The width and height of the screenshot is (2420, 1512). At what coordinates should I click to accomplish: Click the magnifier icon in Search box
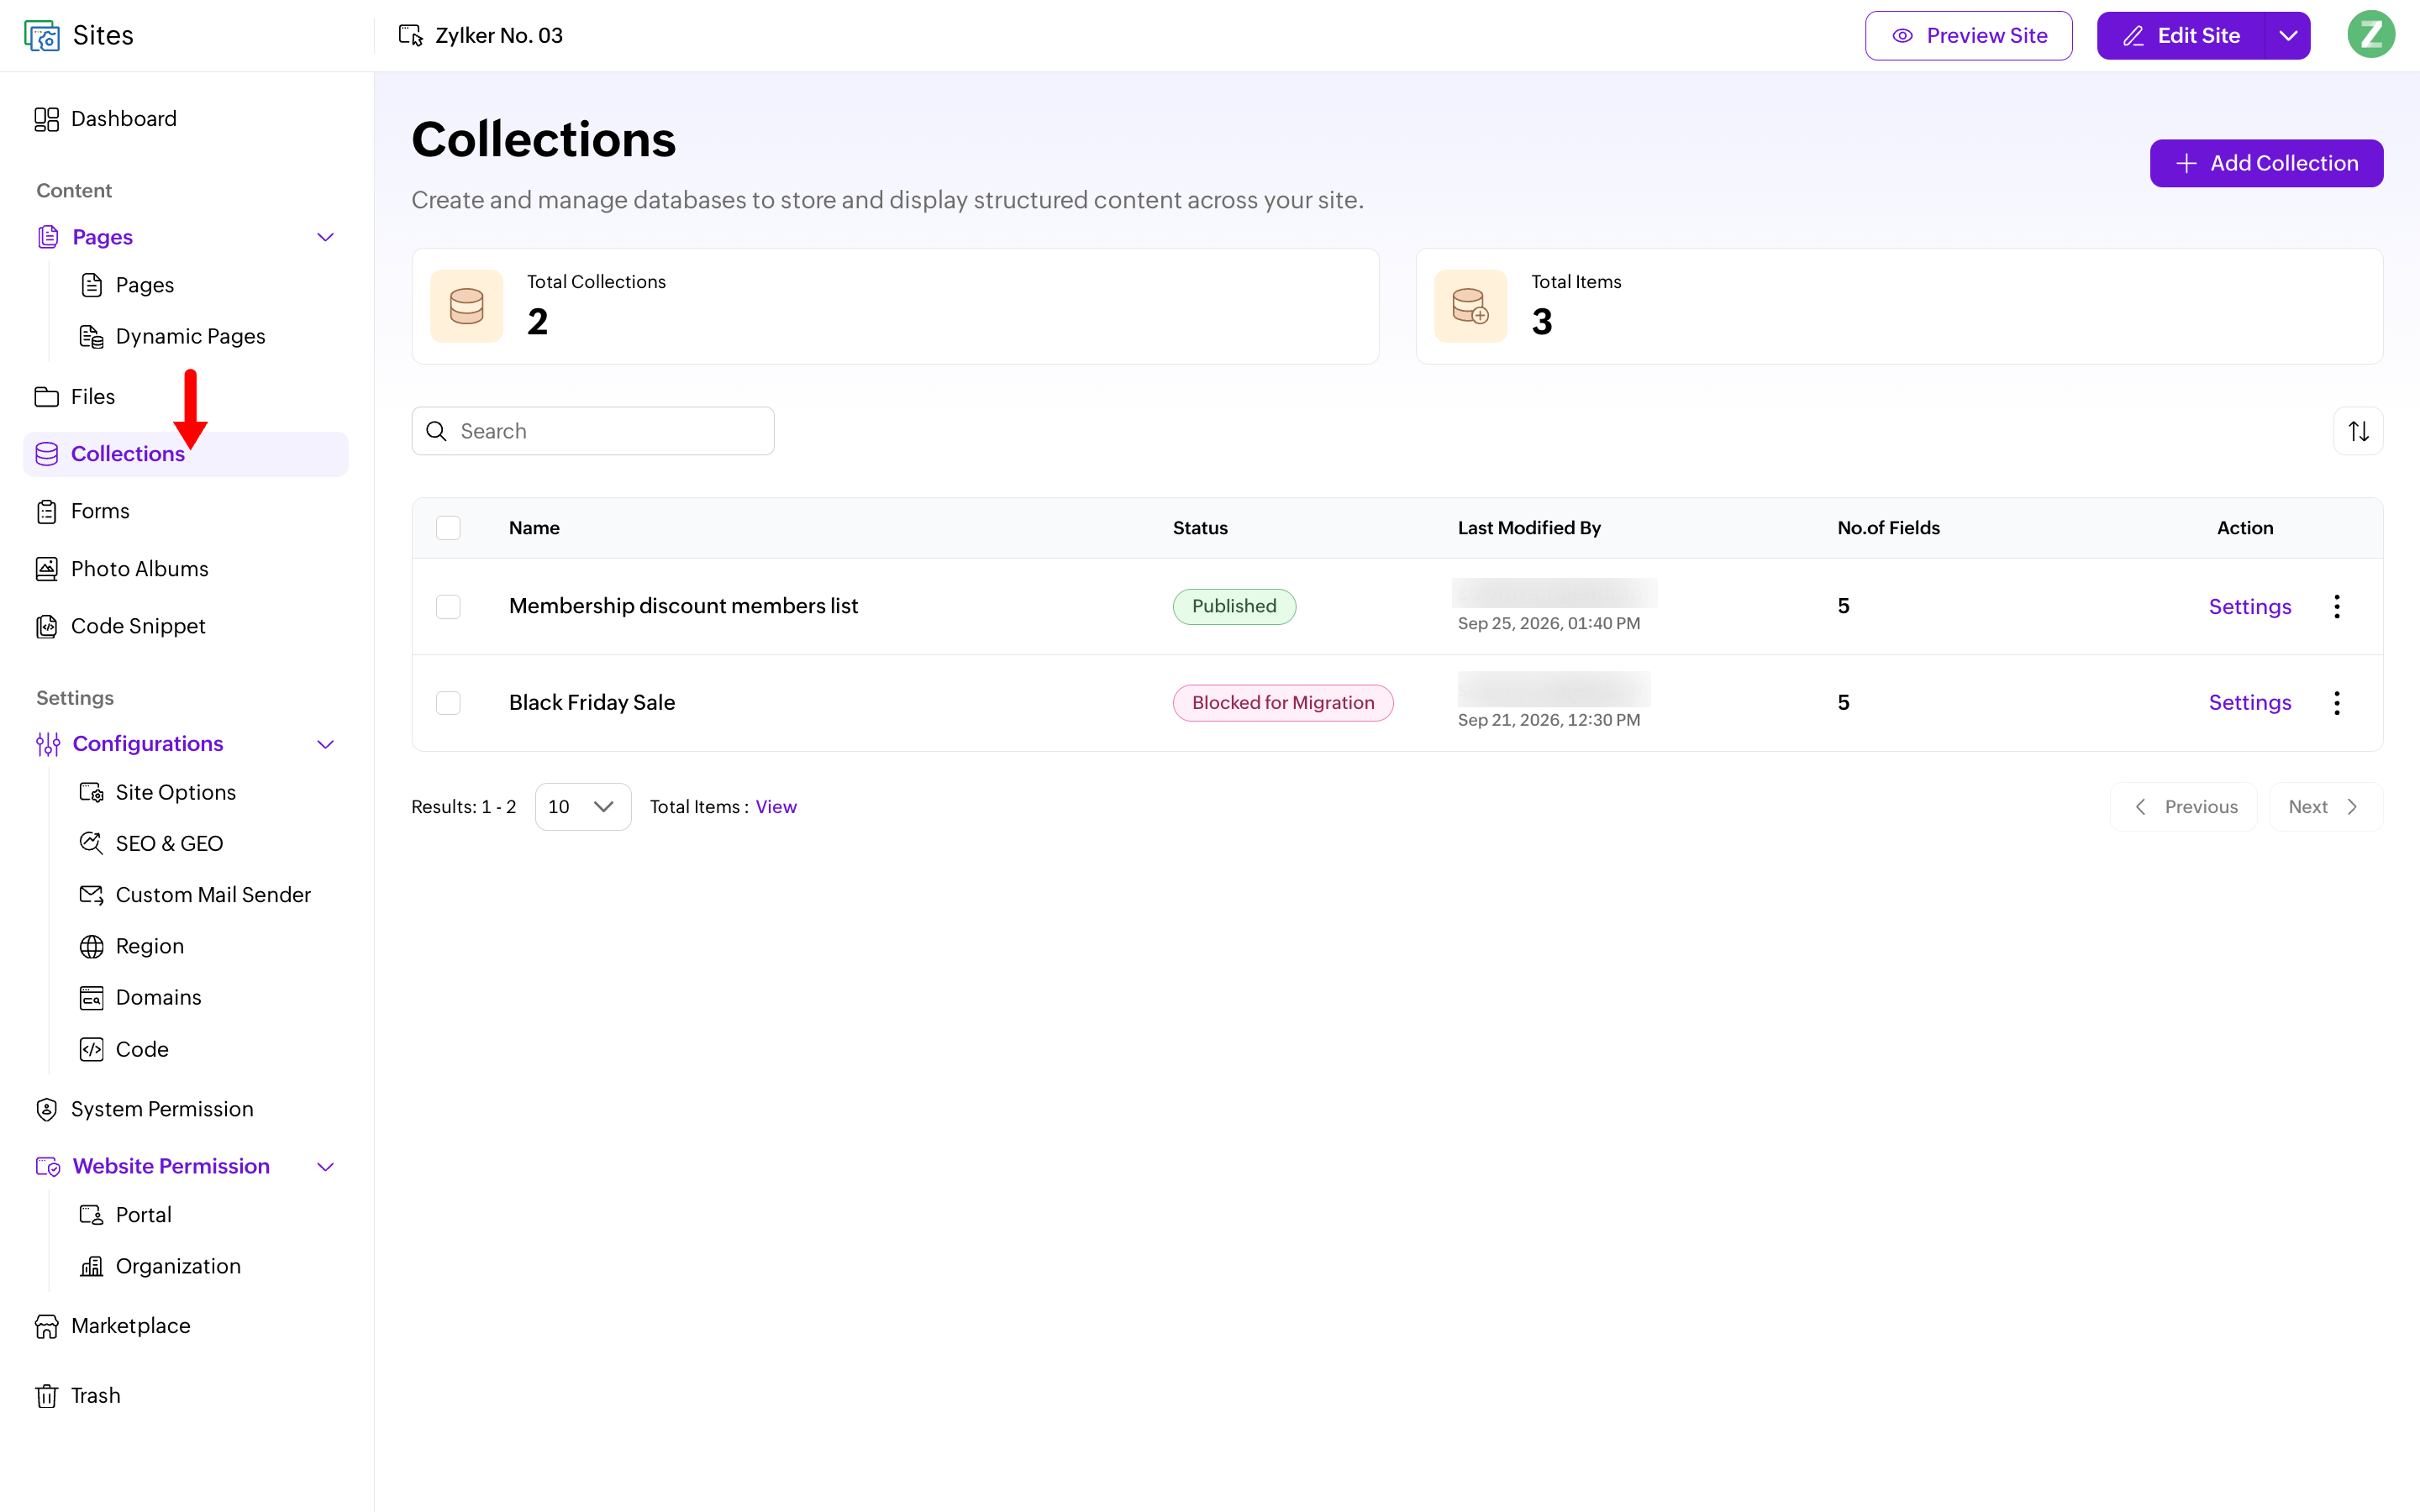(x=436, y=431)
